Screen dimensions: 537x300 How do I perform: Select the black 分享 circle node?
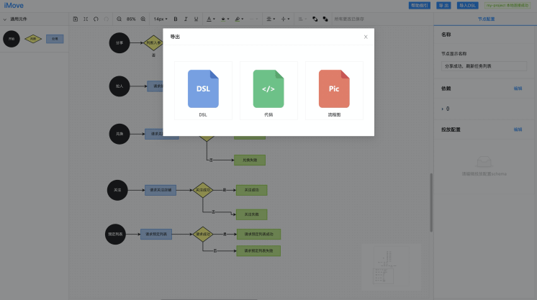(x=119, y=43)
